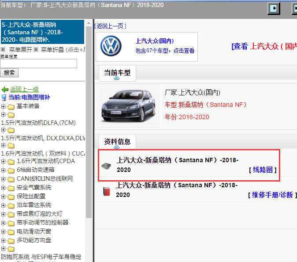This screenshot has height=262, width=297.
Task: Click the 菜单折叠 collapse-all icon
Action: (x=36, y=50)
